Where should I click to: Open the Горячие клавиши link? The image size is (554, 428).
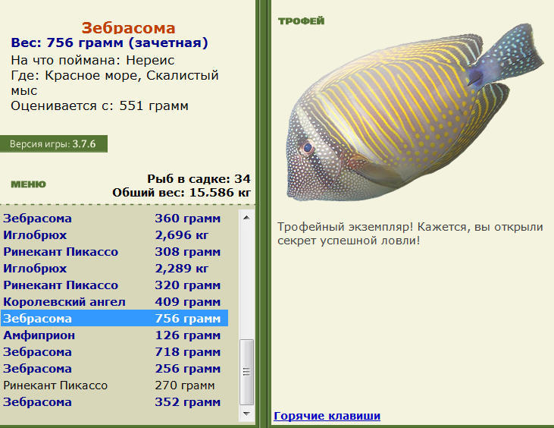tap(327, 416)
